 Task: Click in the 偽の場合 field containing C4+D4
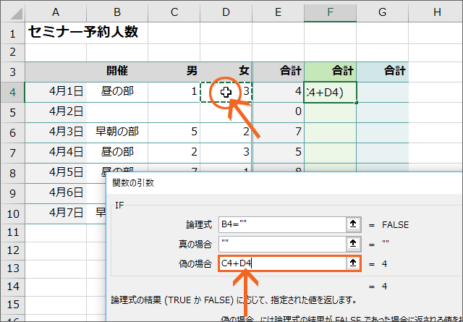(282, 263)
